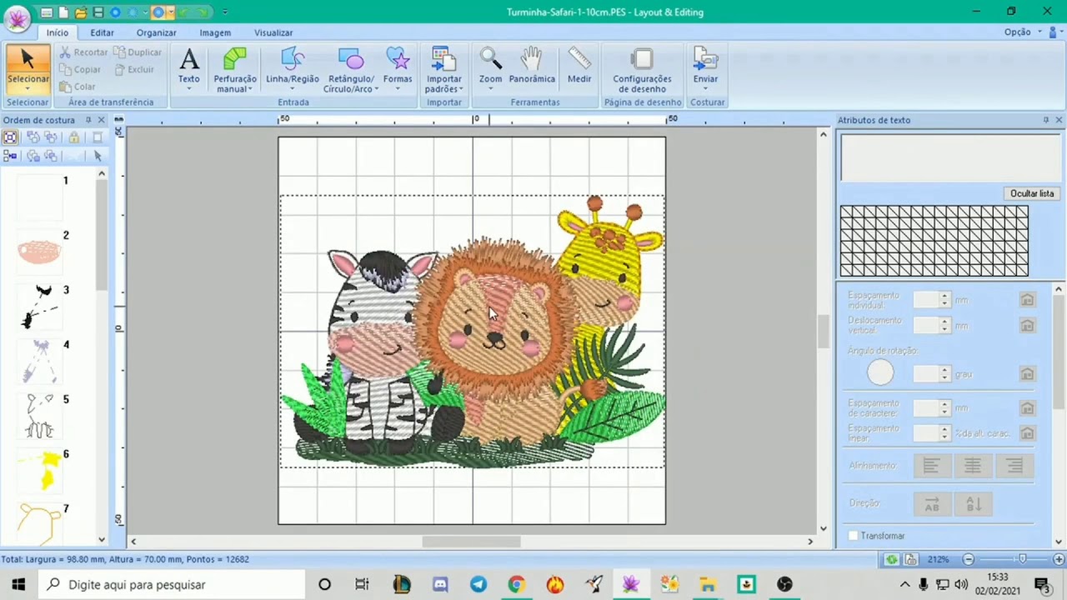Click the redo arrow in quick access toolbar
The image size is (1067, 600).
(x=202, y=12)
